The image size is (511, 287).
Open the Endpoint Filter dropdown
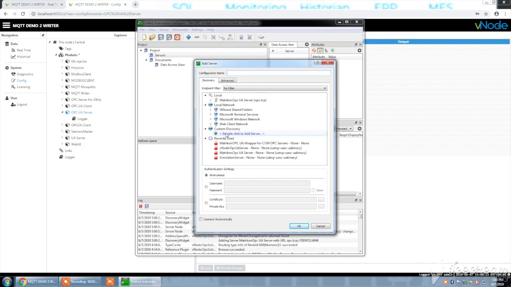[x=275, y=88]
